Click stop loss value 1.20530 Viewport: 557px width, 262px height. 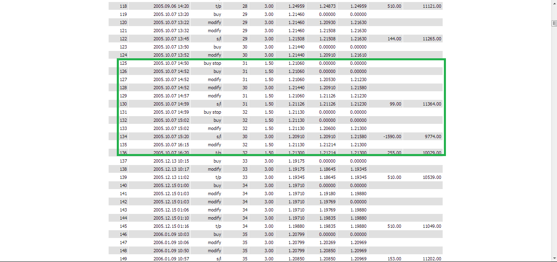(x=327, y=79)
